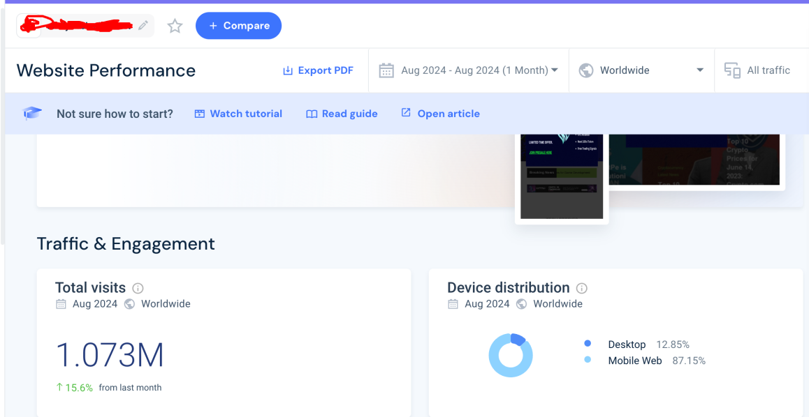Click the Traffic & Engagement heading
The width and height of the screenshot is (809, 417).
point(126,243)
